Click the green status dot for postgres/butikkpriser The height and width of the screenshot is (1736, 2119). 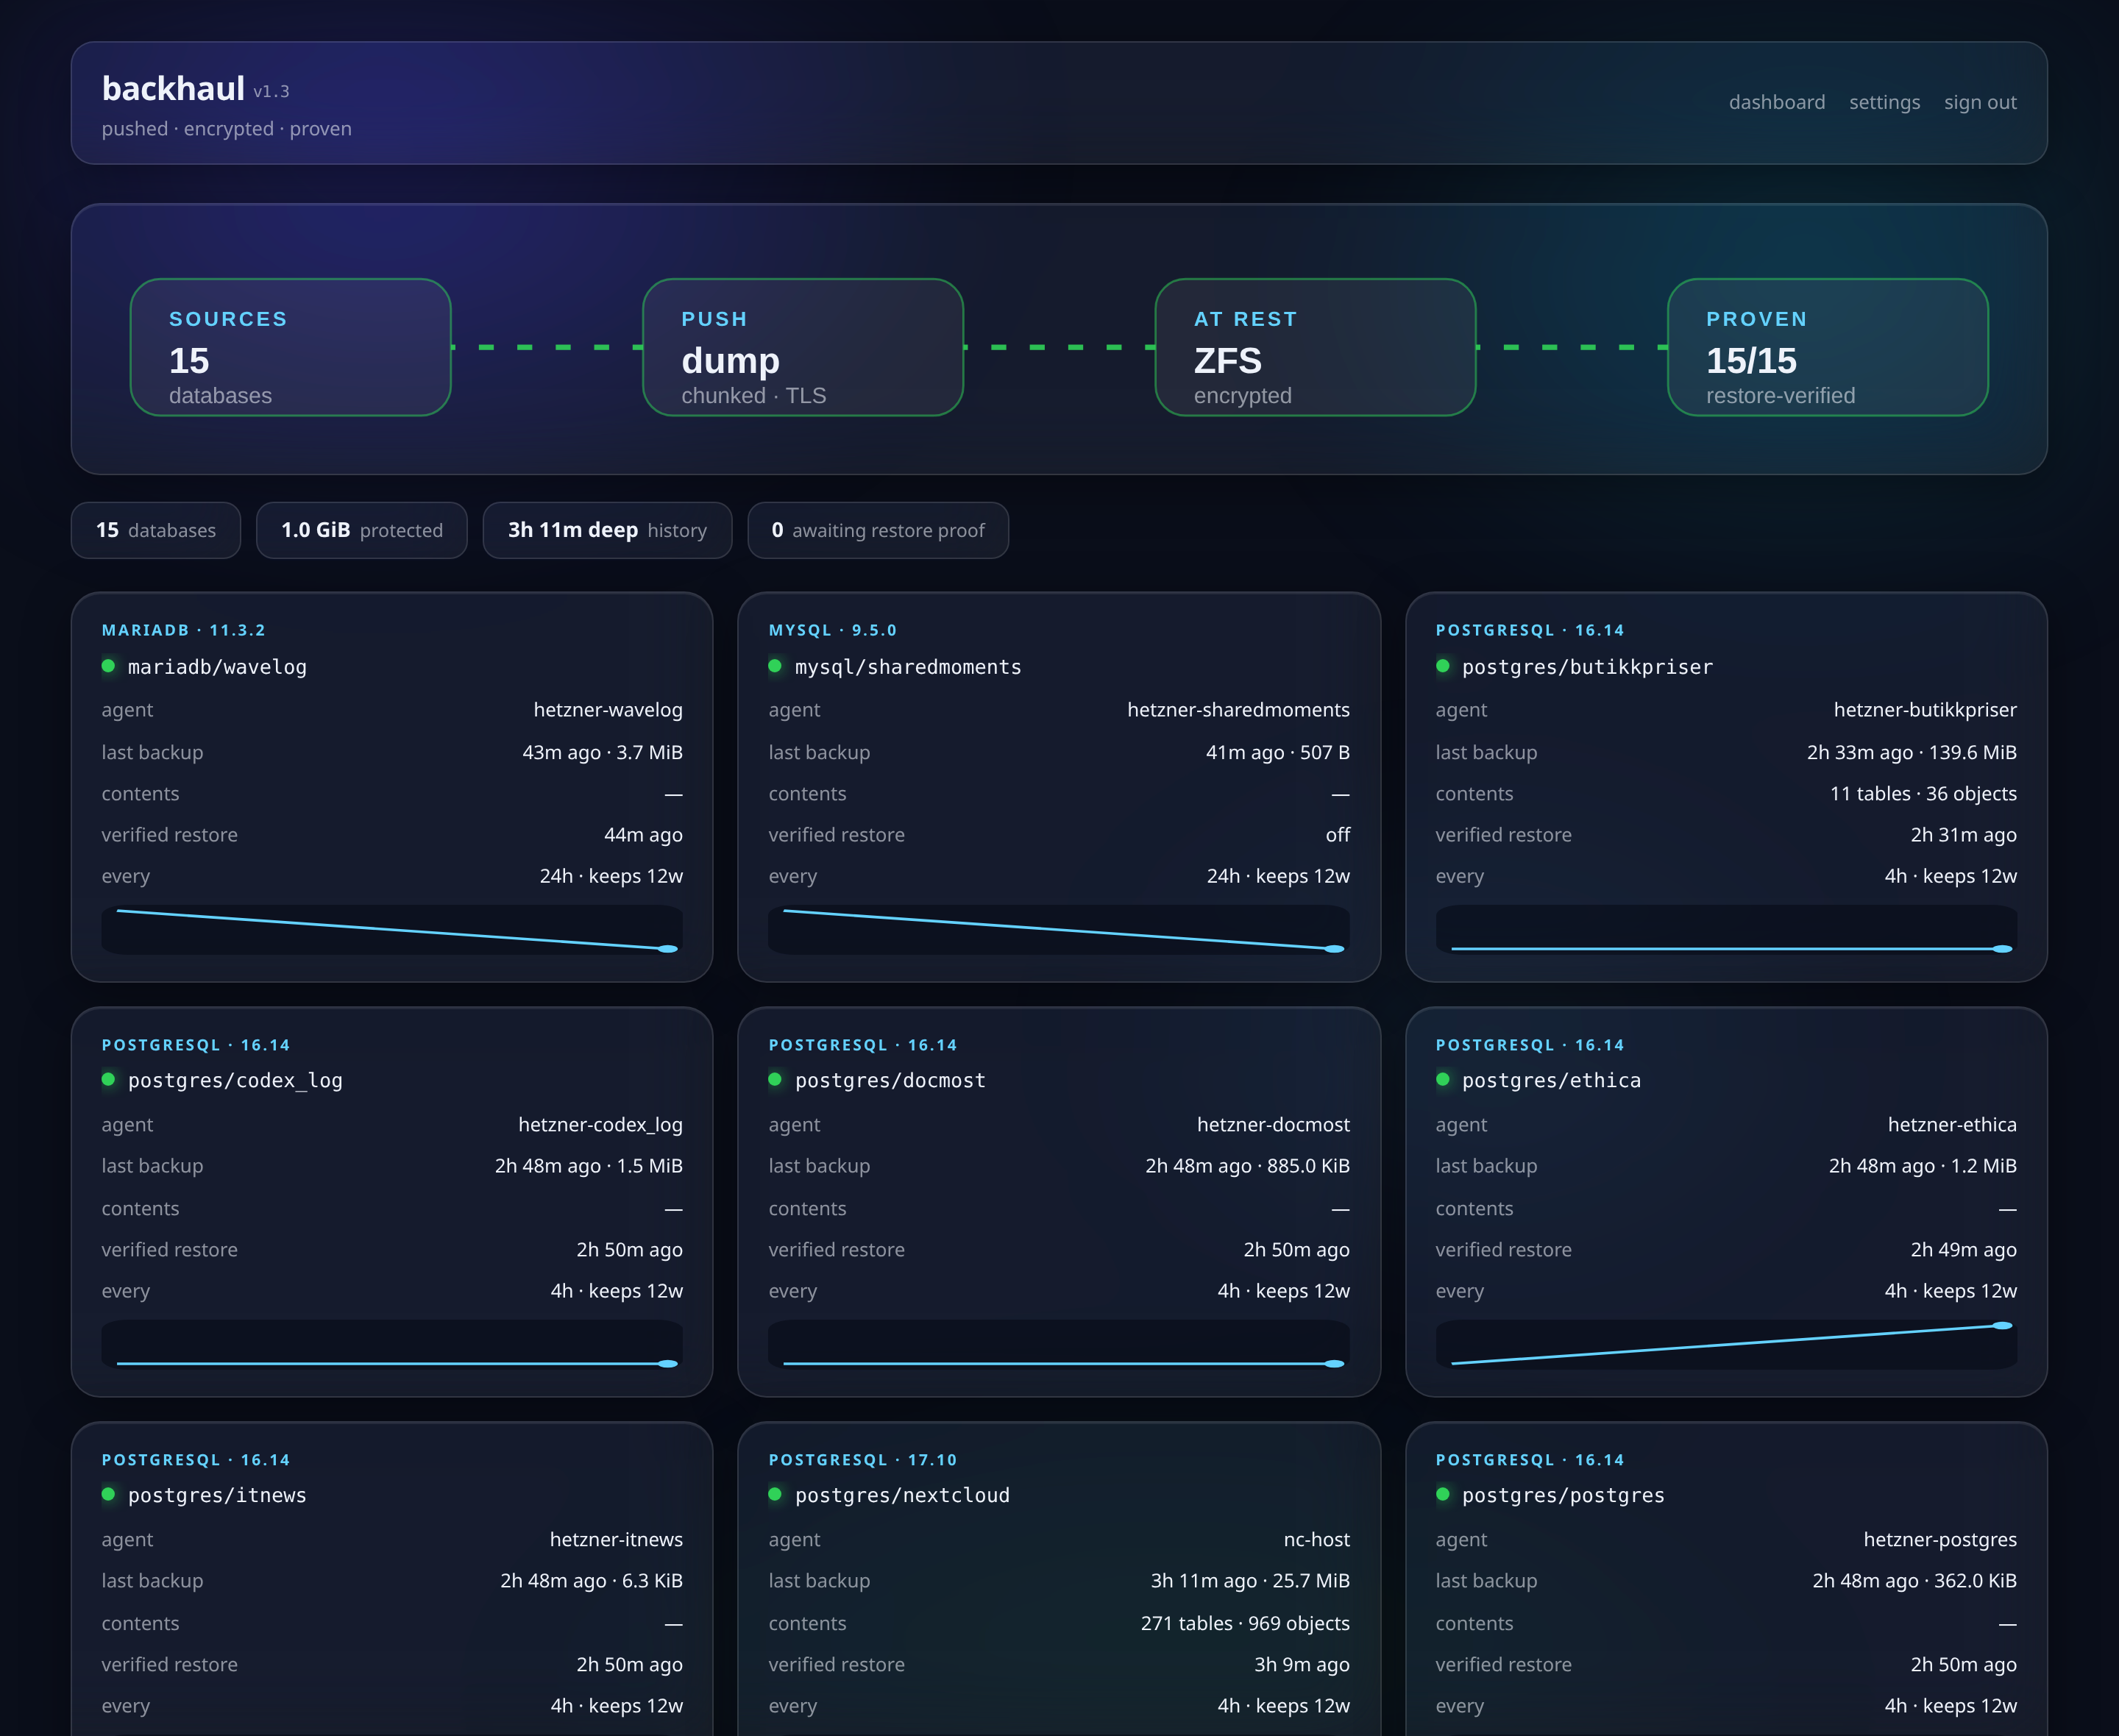(x=1442, y=666)
